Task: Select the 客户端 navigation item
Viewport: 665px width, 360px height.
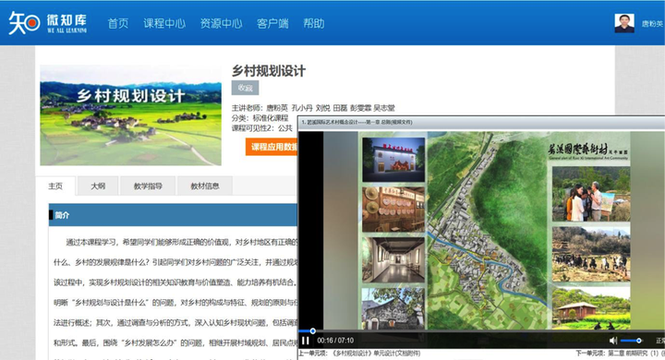Action: (272, 23)
